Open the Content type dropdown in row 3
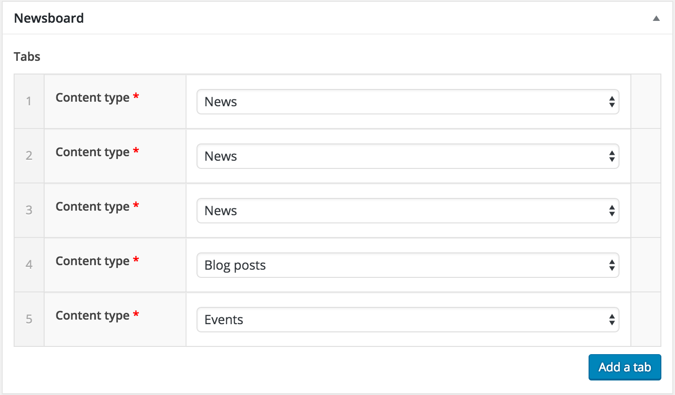 coord(408,211)
